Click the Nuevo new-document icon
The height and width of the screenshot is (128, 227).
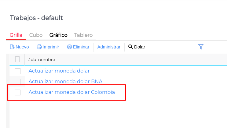click(12, 47)
